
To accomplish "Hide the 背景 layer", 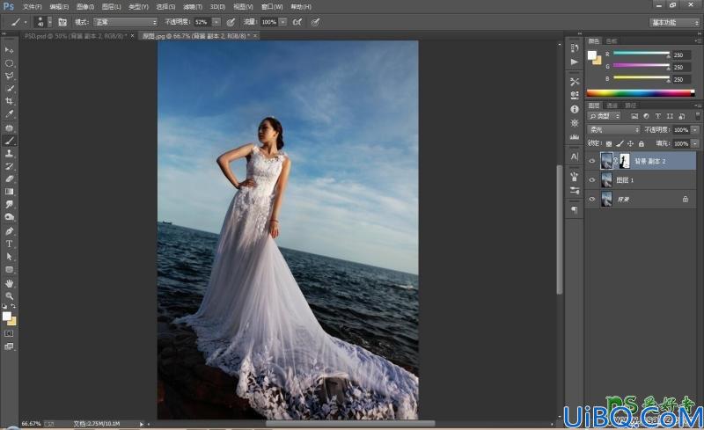I will 591,199.
